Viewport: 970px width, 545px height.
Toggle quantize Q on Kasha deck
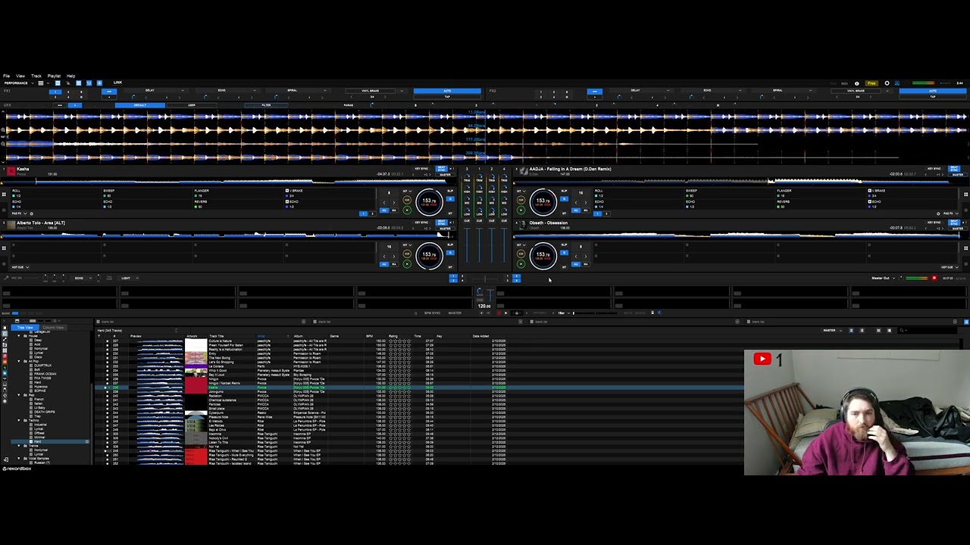[450, 198]
